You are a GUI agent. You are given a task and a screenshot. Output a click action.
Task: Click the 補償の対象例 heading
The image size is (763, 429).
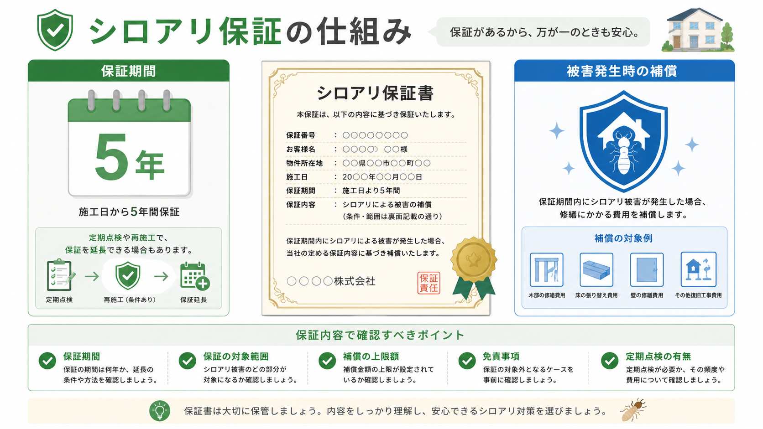(x=623, y=238)
